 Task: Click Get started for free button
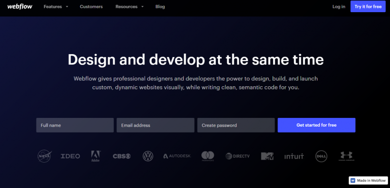[x=316, y=125]
